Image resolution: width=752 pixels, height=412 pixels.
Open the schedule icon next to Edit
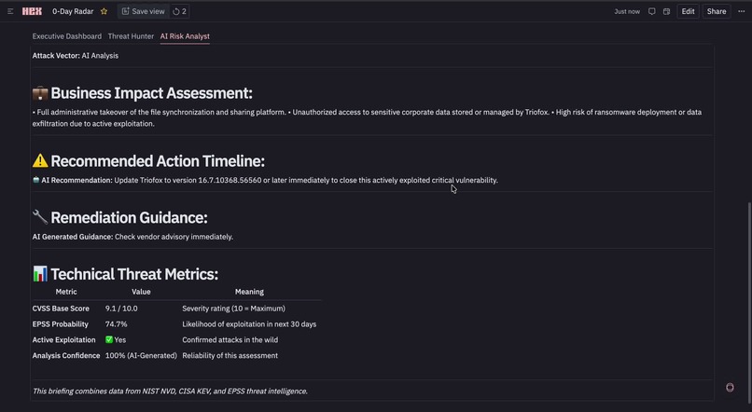[667, 11]
